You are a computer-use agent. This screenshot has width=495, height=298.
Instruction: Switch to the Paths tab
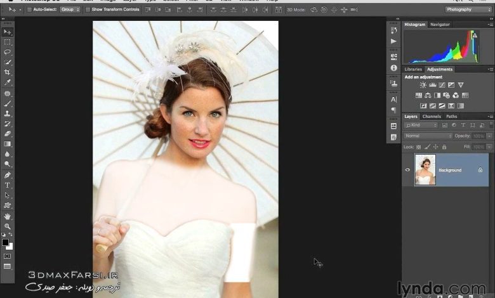click(x=451, y=117)
